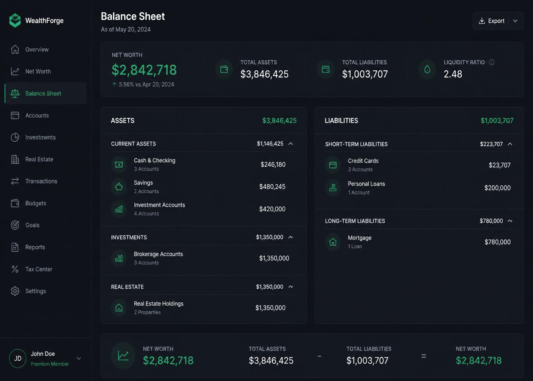Collapse the Real Estate section chevron
The height and width of the screenshot is (381, 533).
tap(291, 287)
